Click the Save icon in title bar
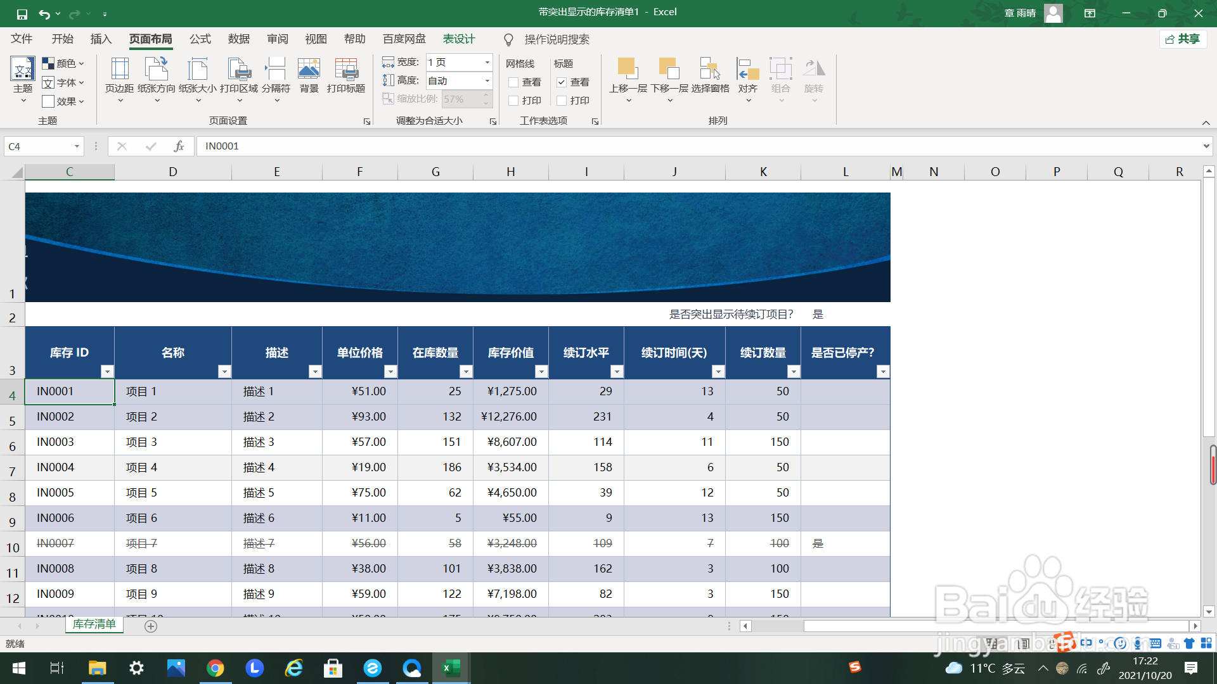The height and width of the screenshot is (684, 1217). pos(22,13)
